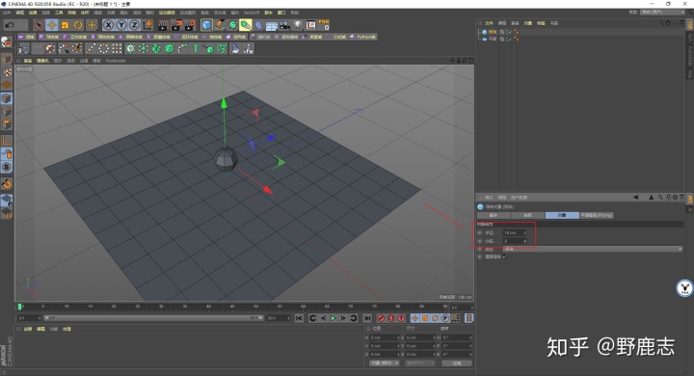This screenshot has height=376, width=694.
Task: Click the Python field button
Action: [363, 37]
